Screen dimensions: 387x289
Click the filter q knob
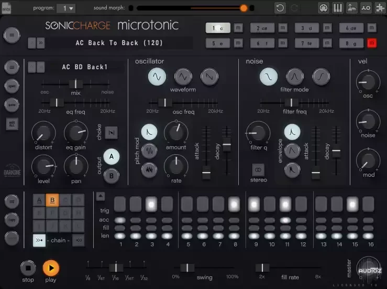pyautogui.click(x=258, y=133)
